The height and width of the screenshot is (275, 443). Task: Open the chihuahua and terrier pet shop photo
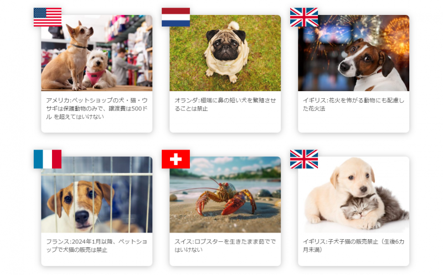[96, 53]
